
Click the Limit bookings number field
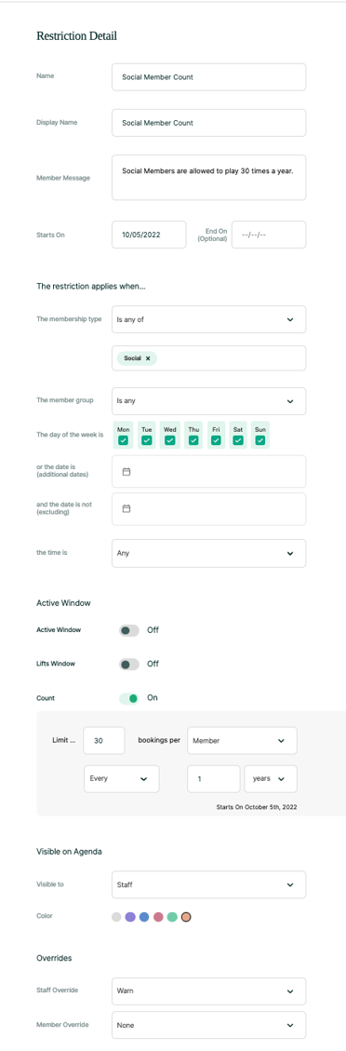click(x=104, y=741)
